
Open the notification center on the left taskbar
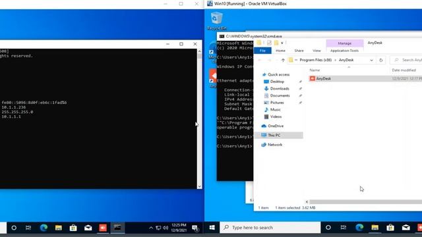click(x=195, y=228)
